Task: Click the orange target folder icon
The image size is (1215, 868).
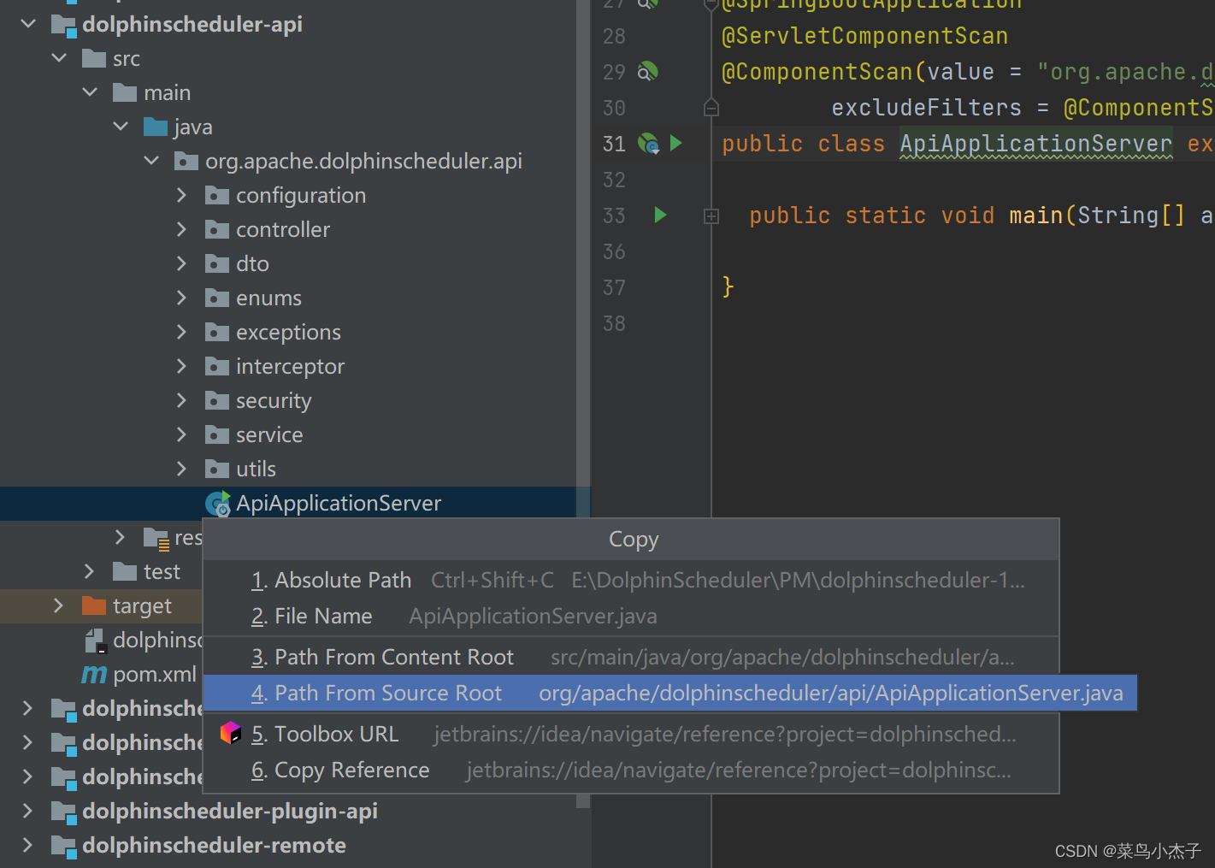Action: pos(93,605)
